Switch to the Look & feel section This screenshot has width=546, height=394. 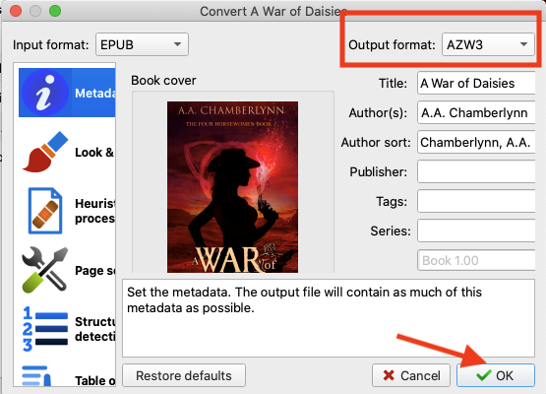(94, 153)
